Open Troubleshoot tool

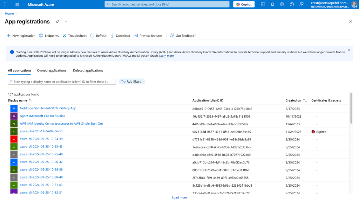[75, 36]
